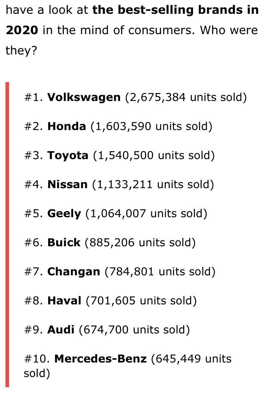Select the Mercedes-Benz brand name

(x=100, y=359)
